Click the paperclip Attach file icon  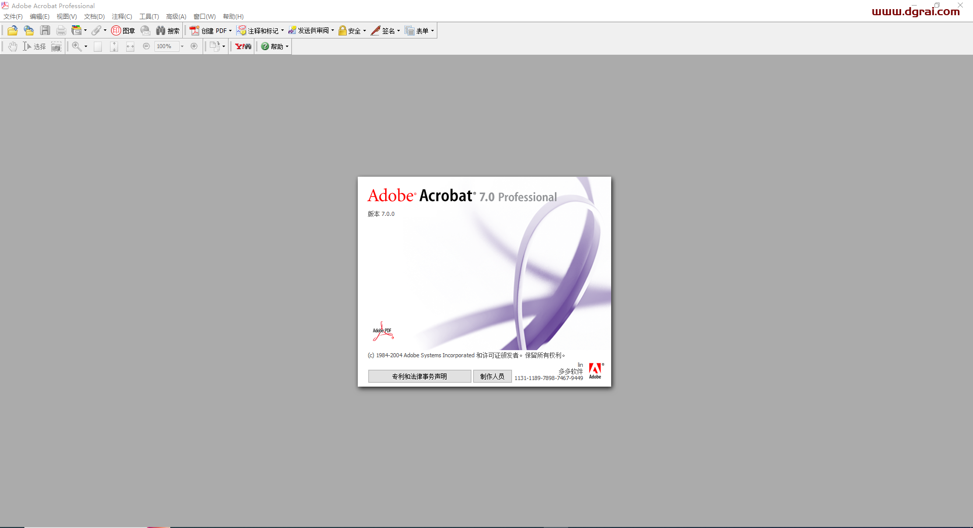click(x=96, y=30)
